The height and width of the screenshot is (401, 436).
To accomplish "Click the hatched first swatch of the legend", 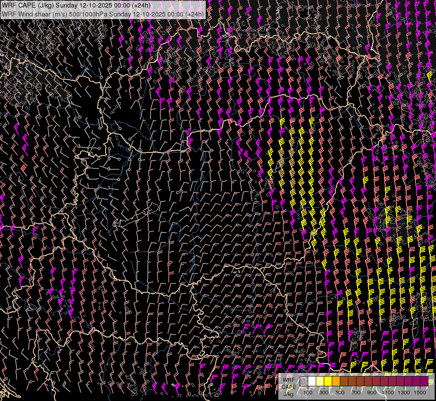I will pyautogui.click(x=304, y=381).
